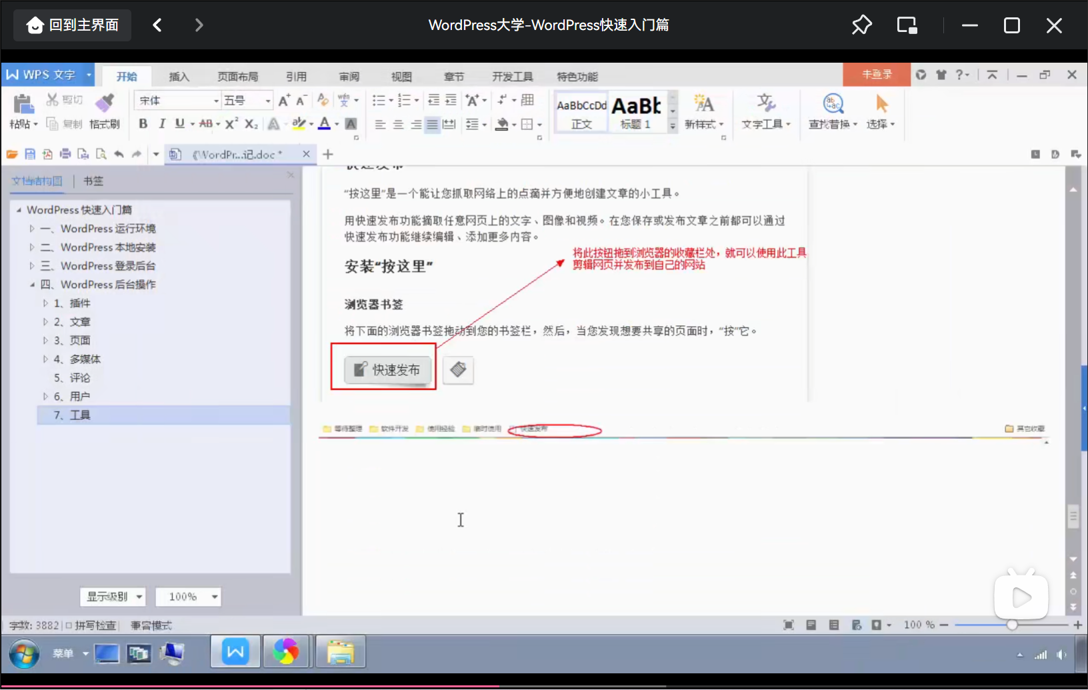Viewport: 1088px width, 690px height.
Task: Select outline item 5、评论
Action: point(72,377)
